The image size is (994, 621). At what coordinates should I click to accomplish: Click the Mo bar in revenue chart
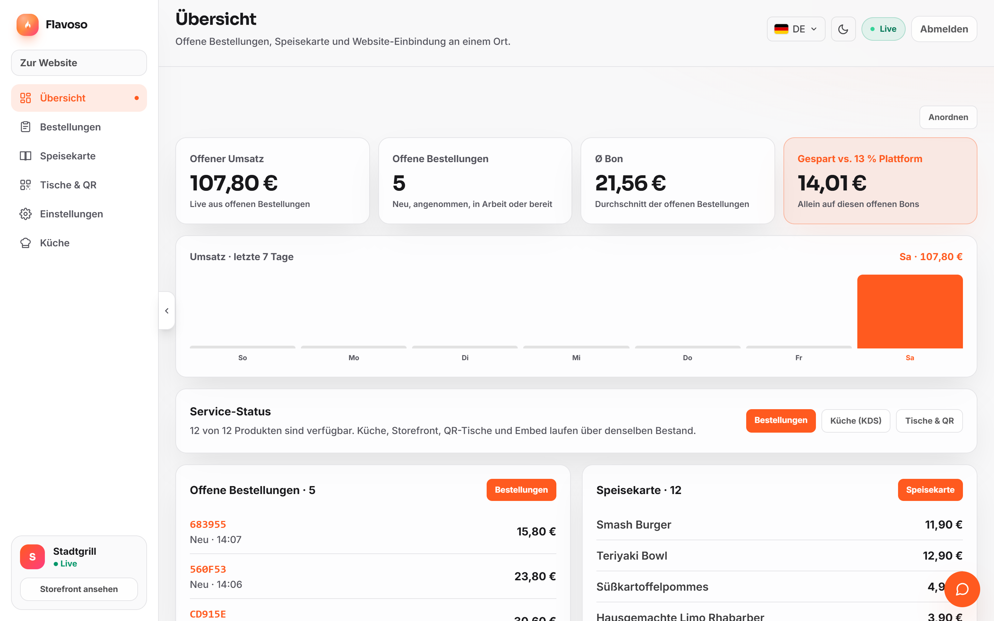354,347
